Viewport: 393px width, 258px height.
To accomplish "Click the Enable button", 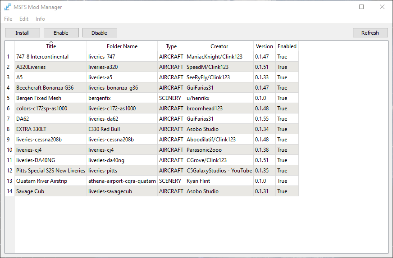I will pyautogui.click(x=61, y=33).
